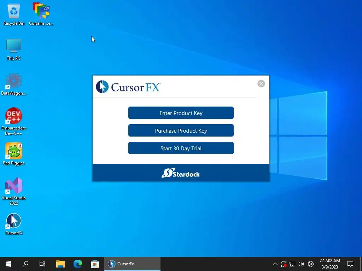Select This PC desktop icon
The image size is (362, 271).
tap(14, 49)
